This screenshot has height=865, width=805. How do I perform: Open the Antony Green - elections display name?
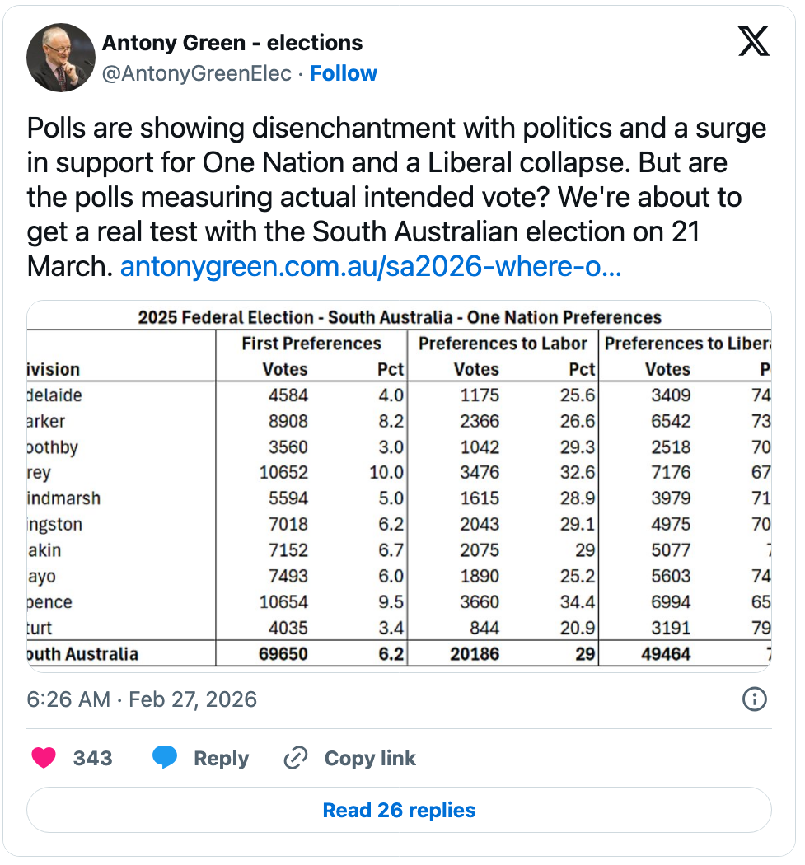click(x=232, y=43)
